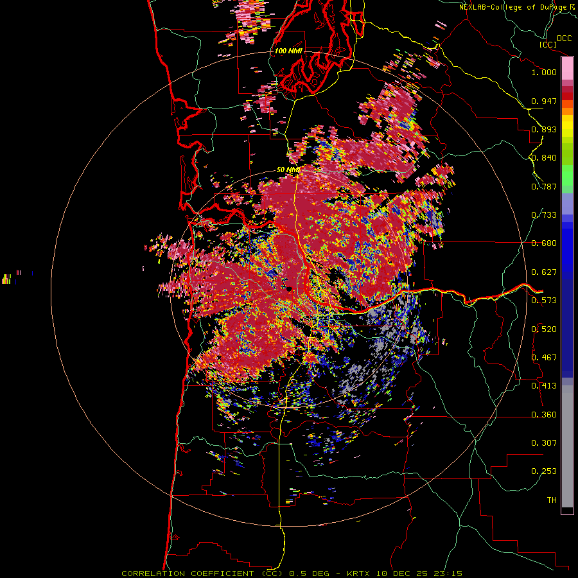
Task: Click the black radar site dot at map center
Action: [x=289, y=288]
